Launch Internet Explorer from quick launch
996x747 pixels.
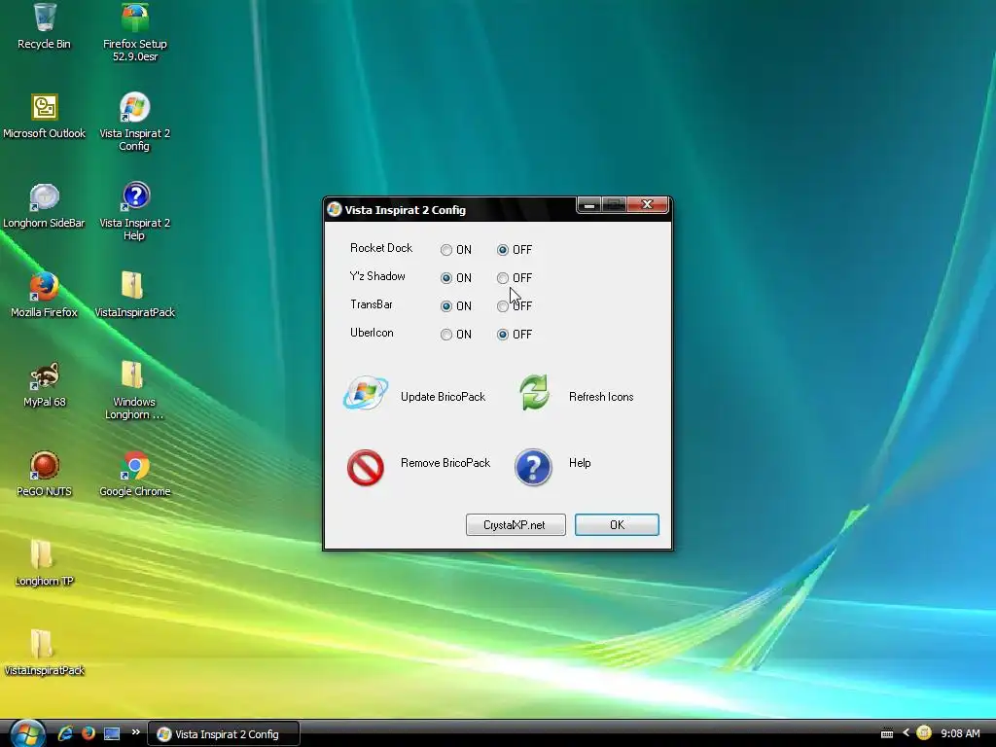click(x=65, y=733)
